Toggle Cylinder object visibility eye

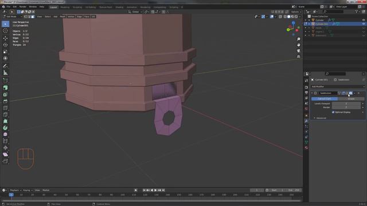(x=364, y=20)
